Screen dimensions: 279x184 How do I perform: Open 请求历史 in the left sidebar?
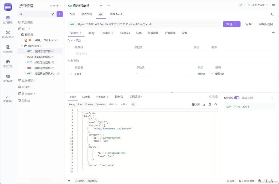[x=8, y=64]
